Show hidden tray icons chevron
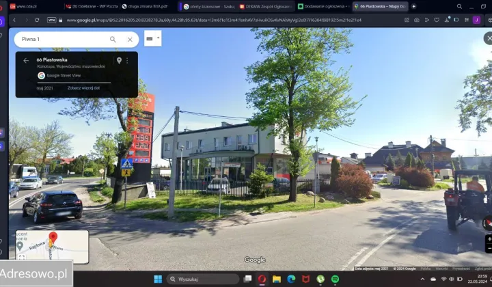The height and width of the screenshot is (287, 492). click(423, 279)
